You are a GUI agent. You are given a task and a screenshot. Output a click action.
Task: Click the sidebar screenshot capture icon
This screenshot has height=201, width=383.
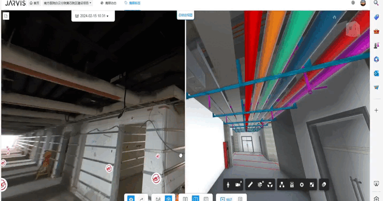click(377, 184)
